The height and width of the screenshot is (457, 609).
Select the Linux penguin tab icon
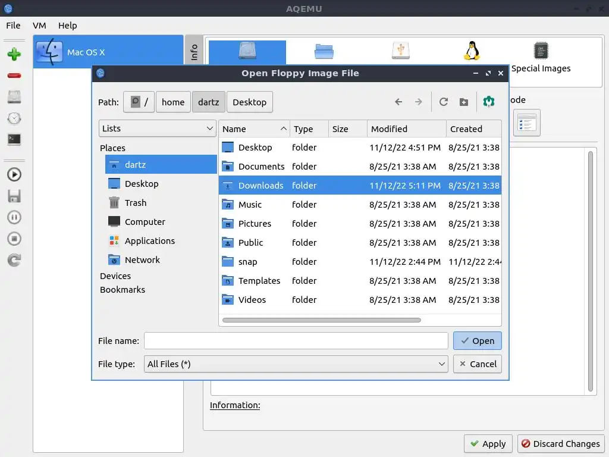472,51
